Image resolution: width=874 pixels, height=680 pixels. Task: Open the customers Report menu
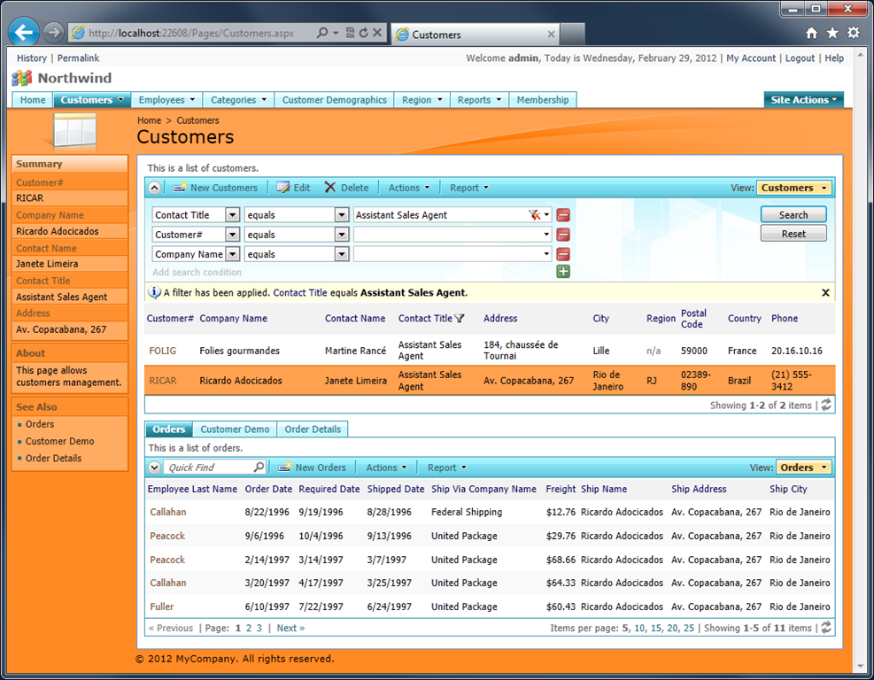[x=469, y=188]
